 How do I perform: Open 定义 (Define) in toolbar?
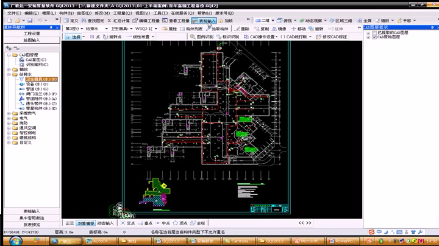coord(71,21)
